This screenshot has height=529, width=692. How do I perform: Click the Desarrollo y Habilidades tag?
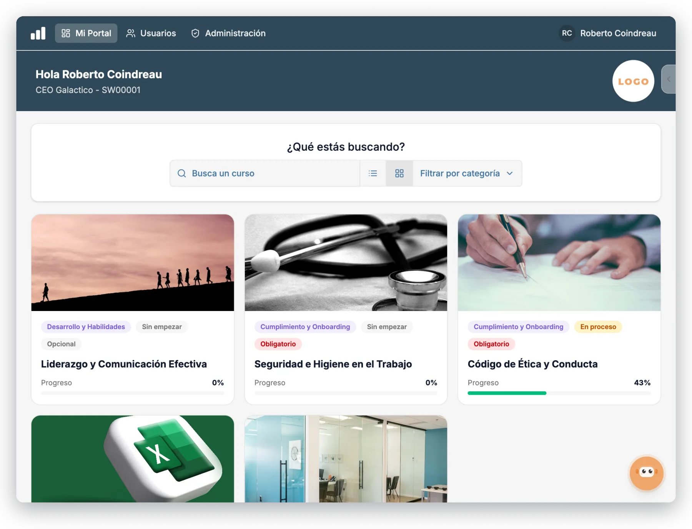click(86, 327)
